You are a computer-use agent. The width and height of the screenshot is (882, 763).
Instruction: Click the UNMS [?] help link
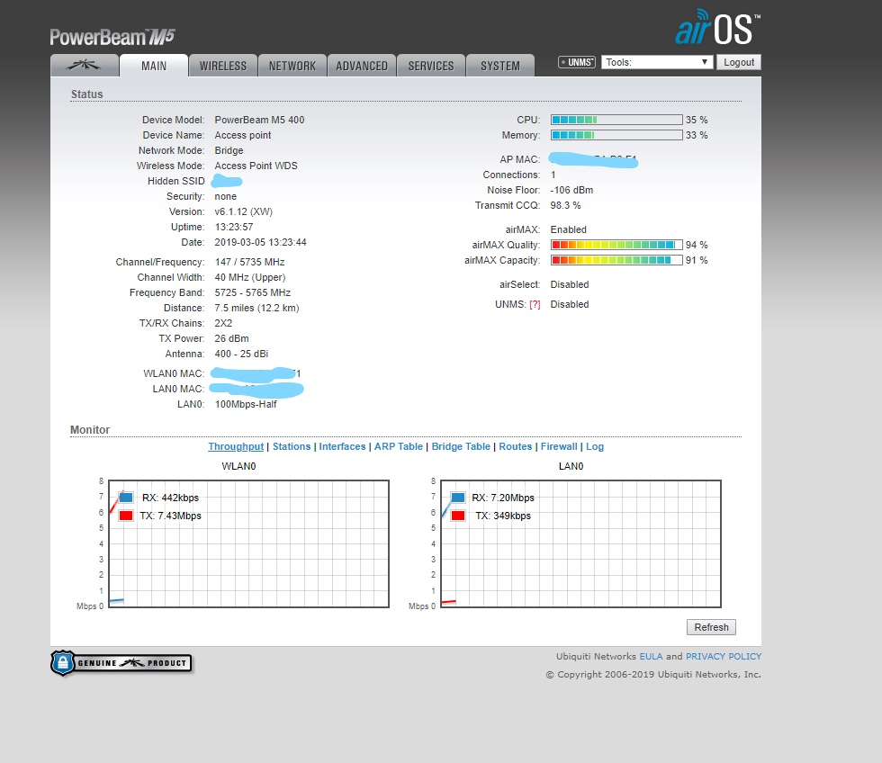tap(535, 305)
